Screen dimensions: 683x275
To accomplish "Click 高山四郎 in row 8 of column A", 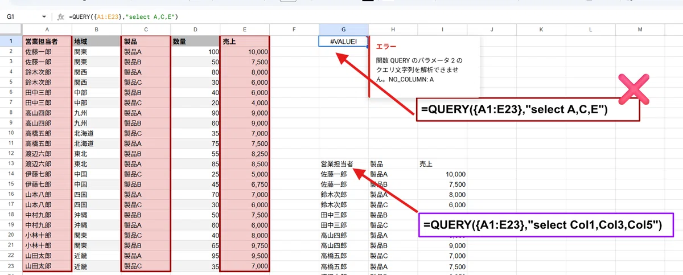I will coord(47,113).
